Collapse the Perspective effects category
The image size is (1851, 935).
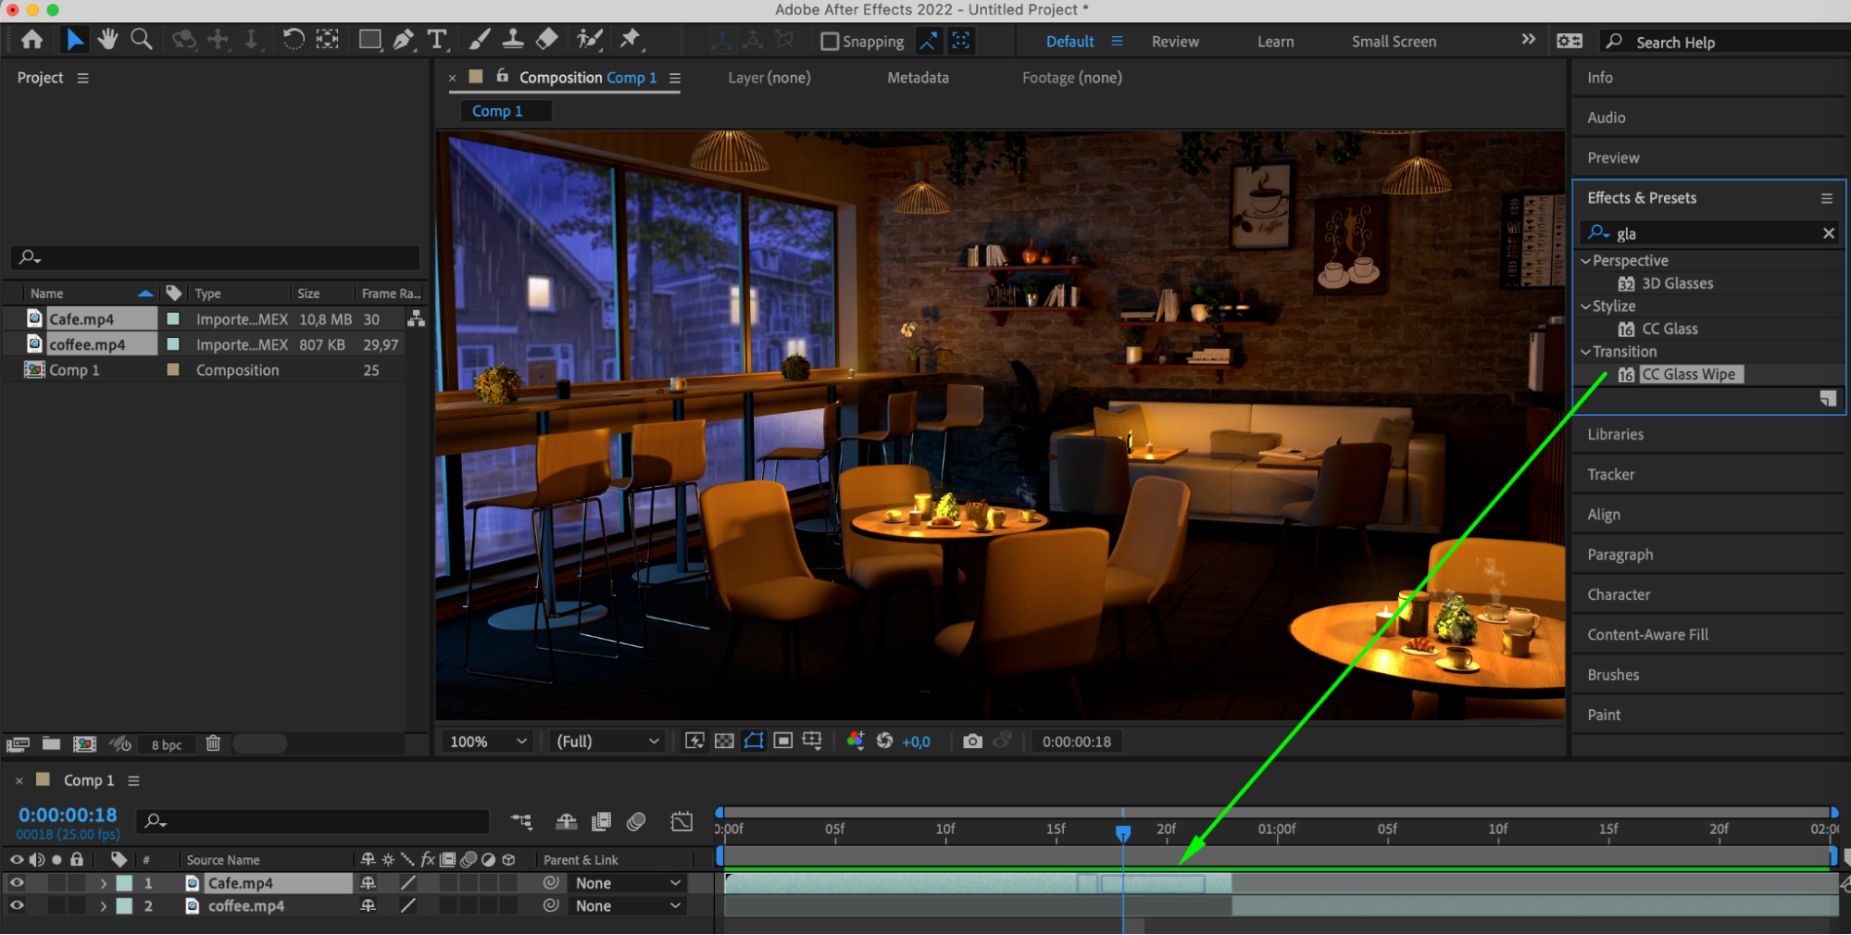[1586, 261]
